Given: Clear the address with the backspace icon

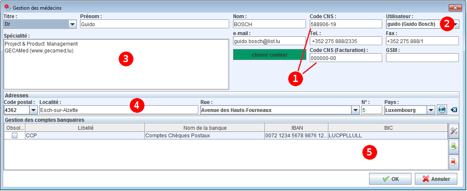Looking at the screenshot, I should pos(454,110).
